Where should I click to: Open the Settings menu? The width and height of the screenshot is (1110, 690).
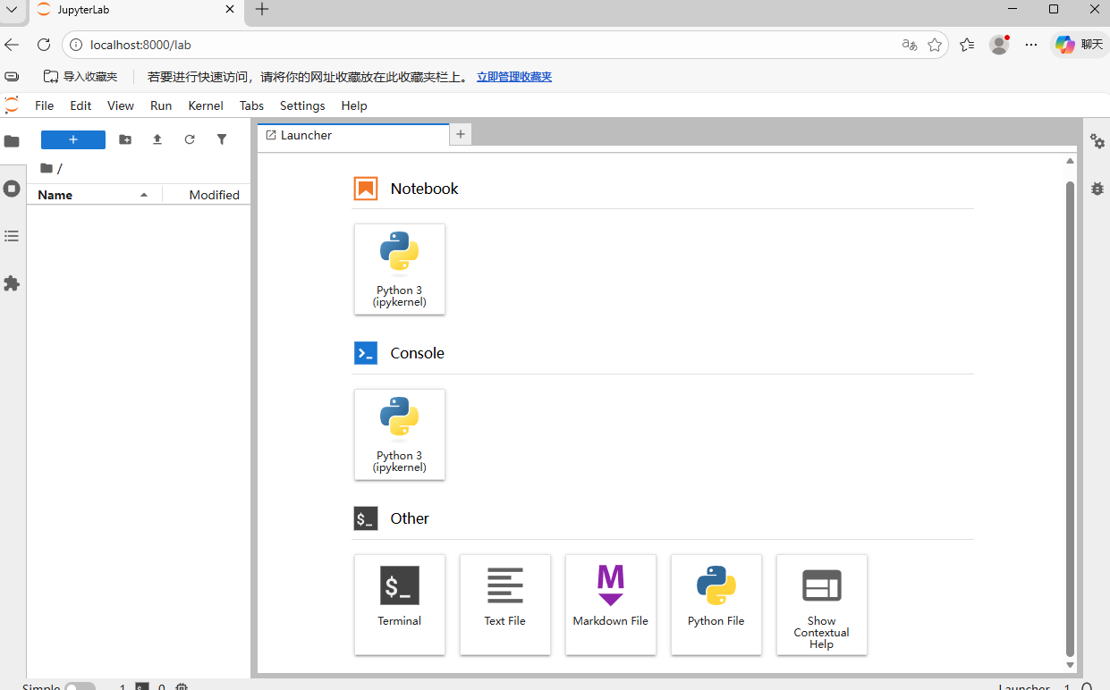pos(302,105)
